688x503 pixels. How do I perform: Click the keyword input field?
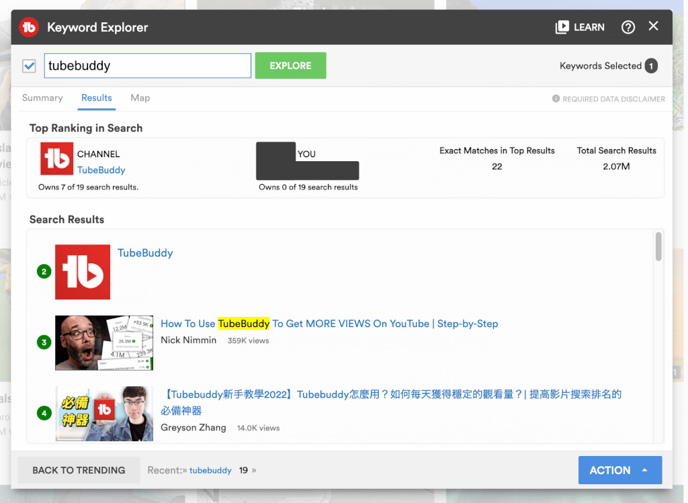[148, 66]
